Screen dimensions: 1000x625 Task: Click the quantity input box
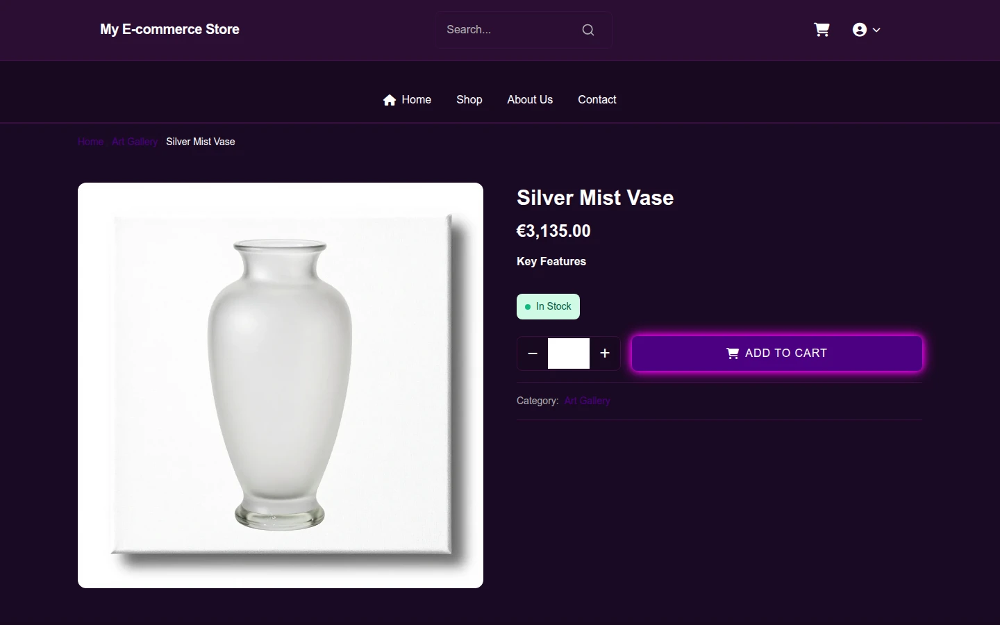(569, 353)
